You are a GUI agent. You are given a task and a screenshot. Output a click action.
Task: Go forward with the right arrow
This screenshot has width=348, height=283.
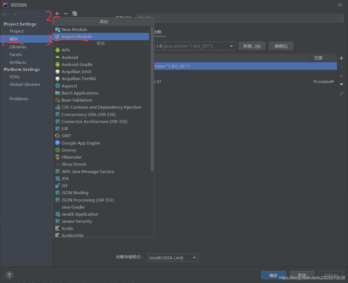(x=14, y=14)
